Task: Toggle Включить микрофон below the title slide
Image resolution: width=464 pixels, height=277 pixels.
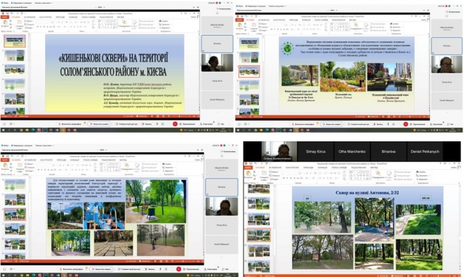Action: click(71, 124)
